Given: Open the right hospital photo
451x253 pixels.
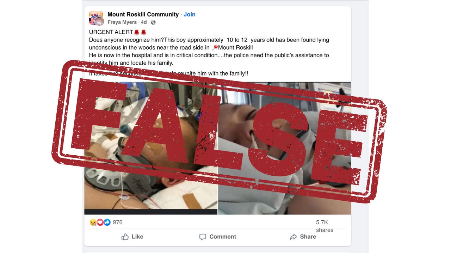Looking at the screenshot, I should pyautogui.click(x=285, y=148).
